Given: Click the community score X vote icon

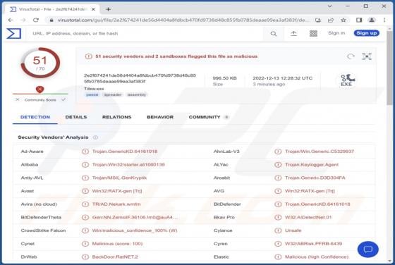Looking at the screenshot, I should tap(17, 99).
